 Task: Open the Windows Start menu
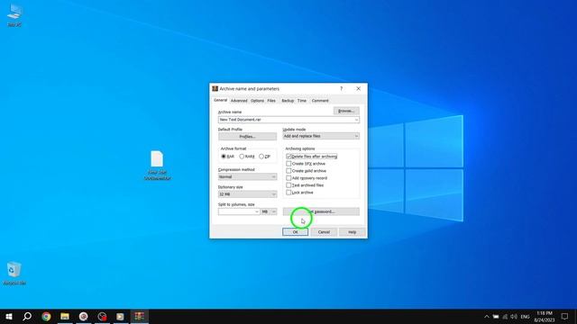(9, 316)
